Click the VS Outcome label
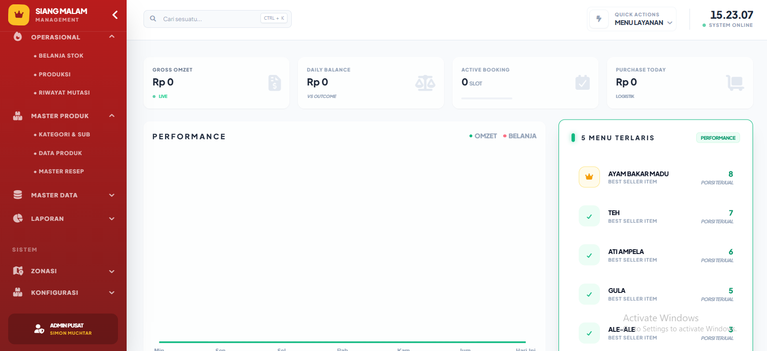The width and height of the screenshot is (767, 351). click(x=322, y=97)
